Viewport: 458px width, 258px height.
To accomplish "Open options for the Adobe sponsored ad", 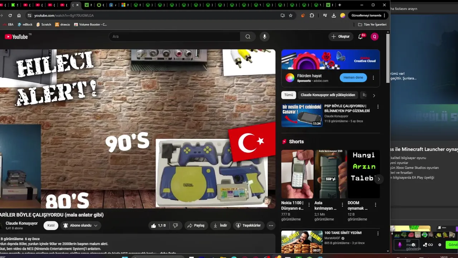I will 373,78.
